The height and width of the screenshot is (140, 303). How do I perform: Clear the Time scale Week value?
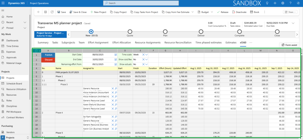click(144, 55)
